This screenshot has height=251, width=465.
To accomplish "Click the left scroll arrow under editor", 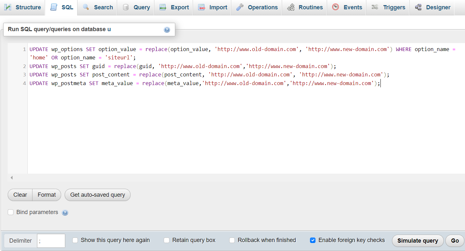I will [12, 177].
